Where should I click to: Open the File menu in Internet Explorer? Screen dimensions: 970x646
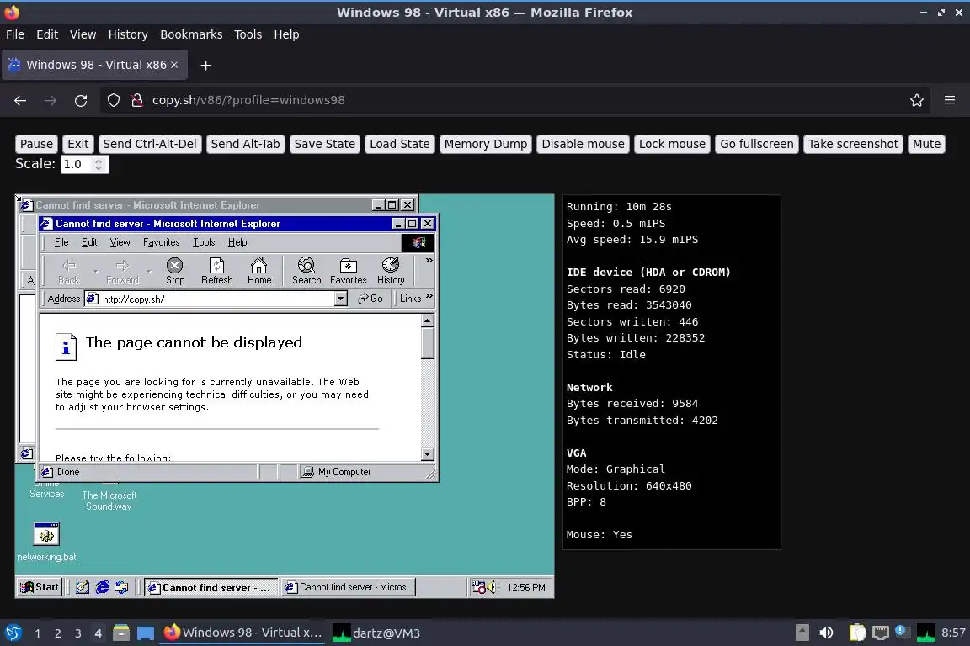pos(61,242)
